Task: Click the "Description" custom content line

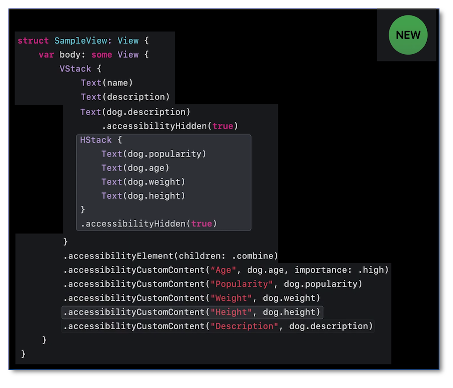Action: click(218, 327)
